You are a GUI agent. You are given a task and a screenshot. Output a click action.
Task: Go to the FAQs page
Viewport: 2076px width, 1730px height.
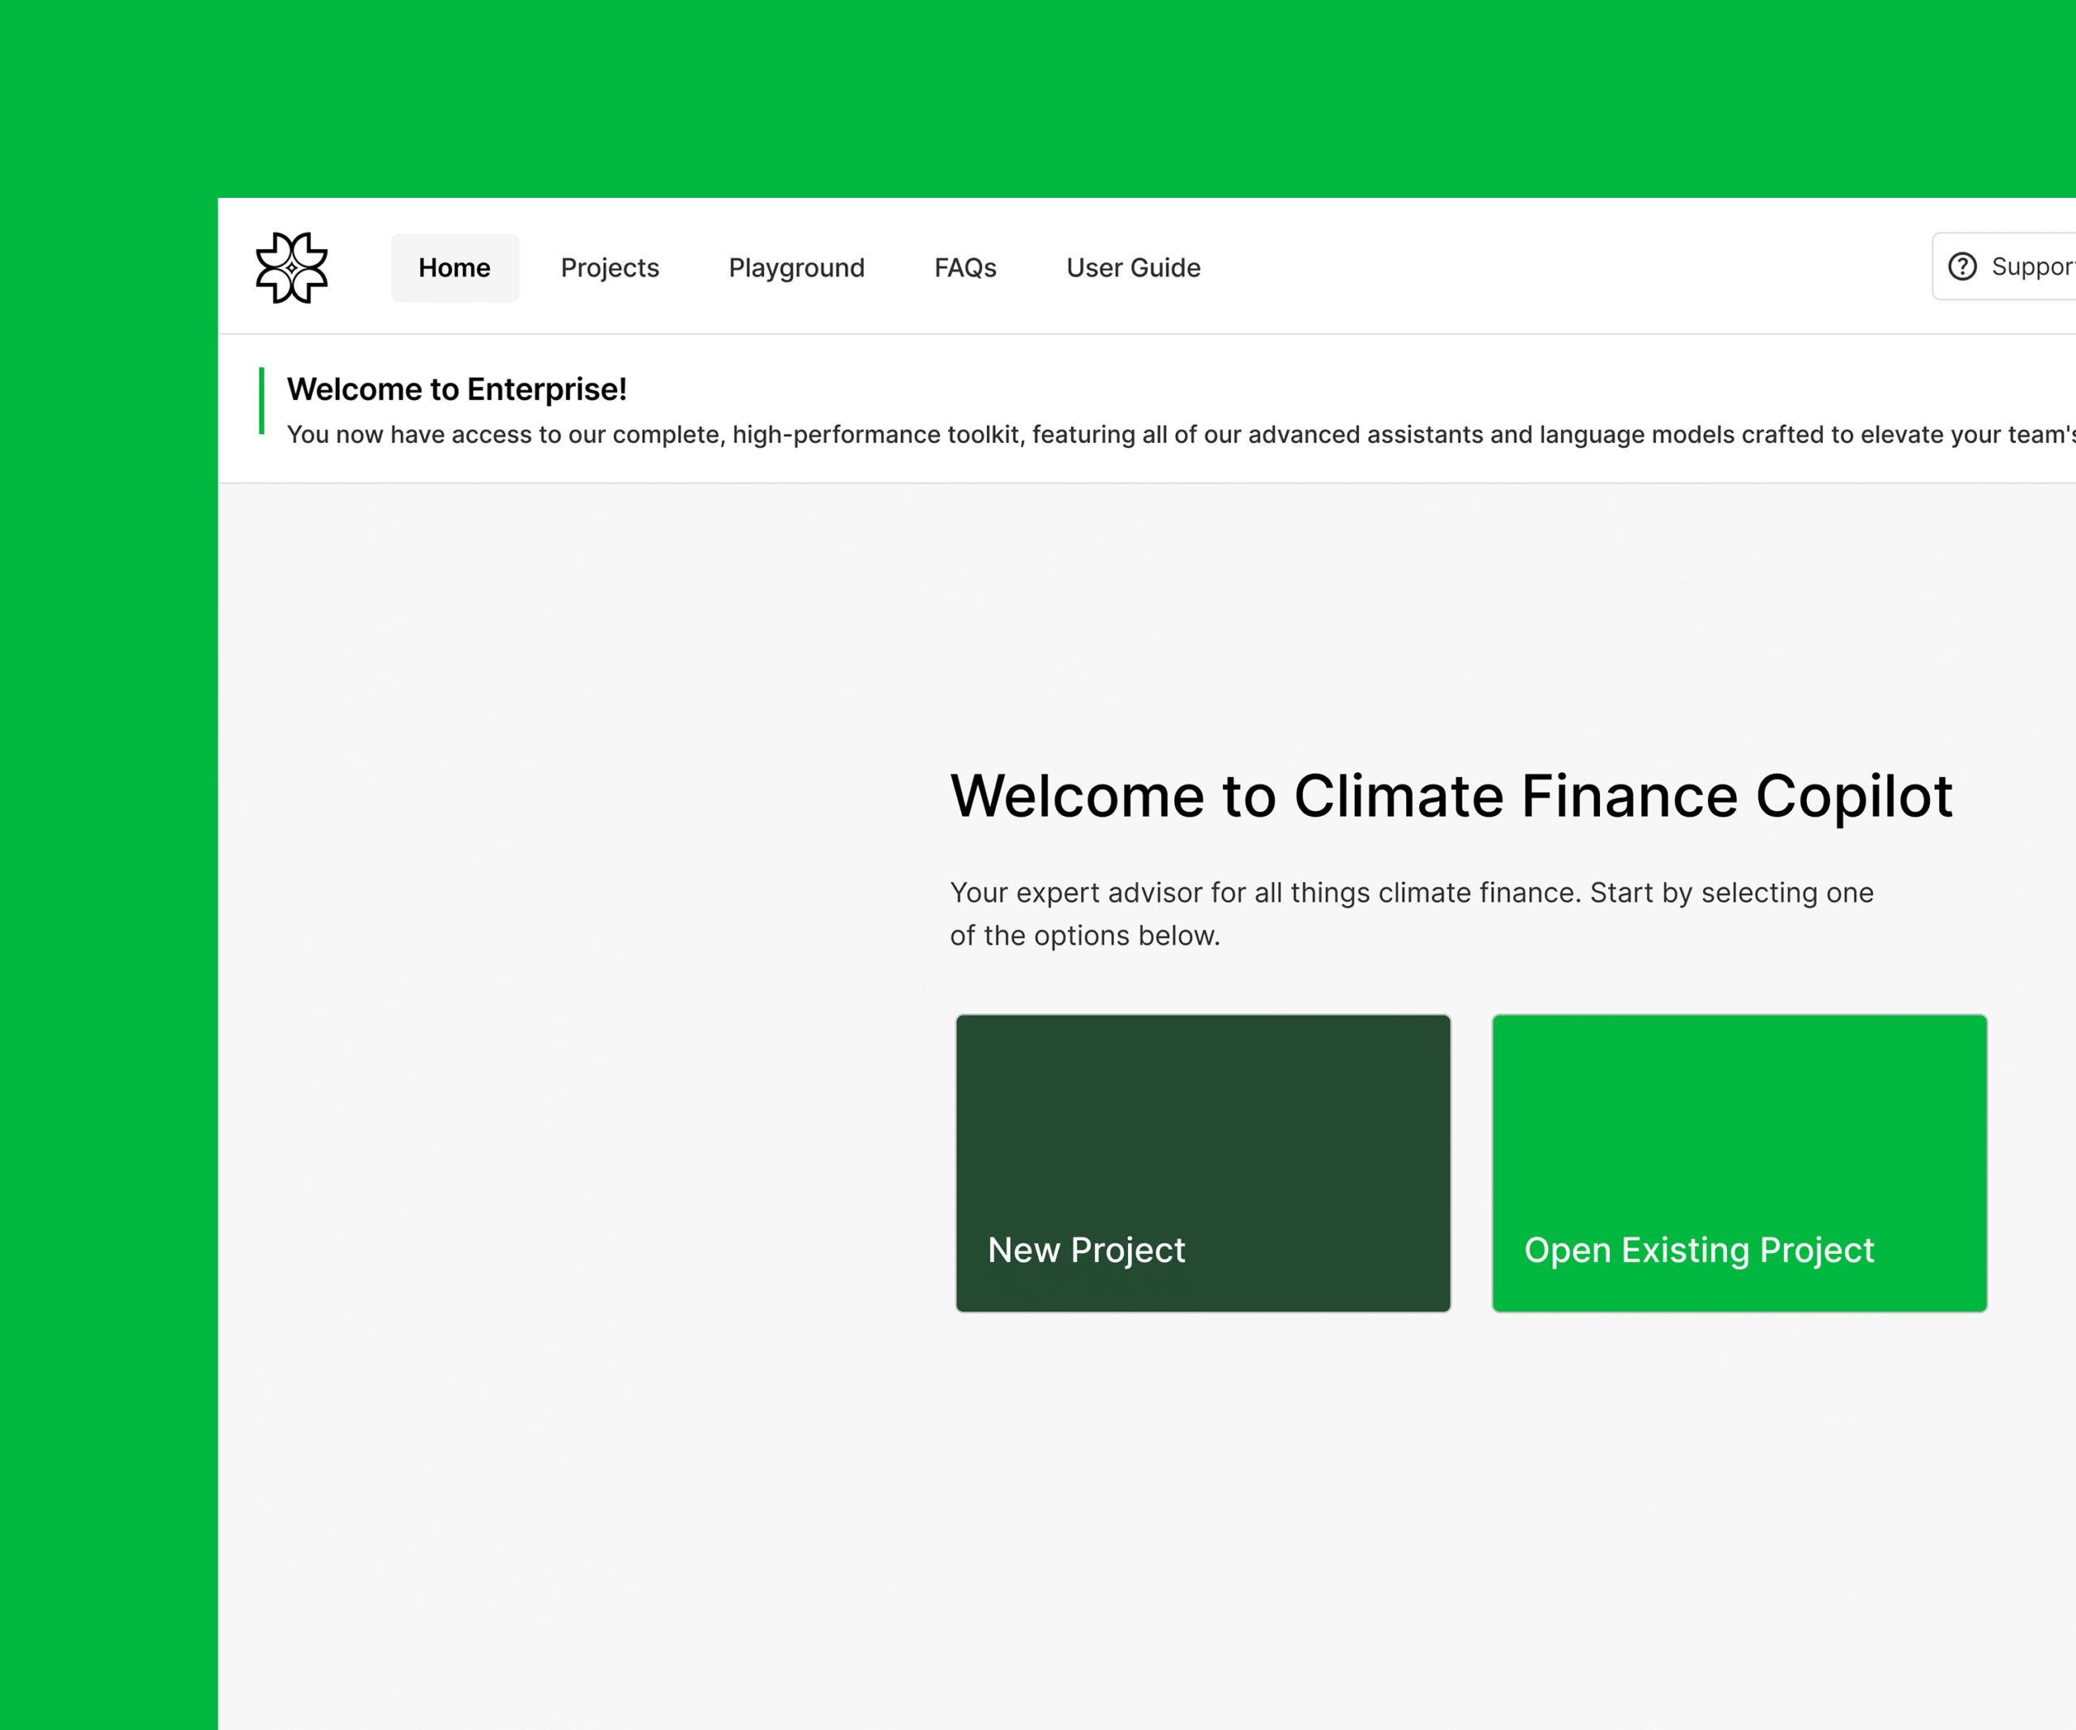click(965, 268)
